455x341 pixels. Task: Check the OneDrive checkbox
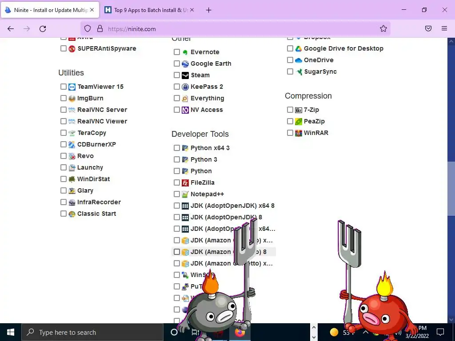click(290, 60)
